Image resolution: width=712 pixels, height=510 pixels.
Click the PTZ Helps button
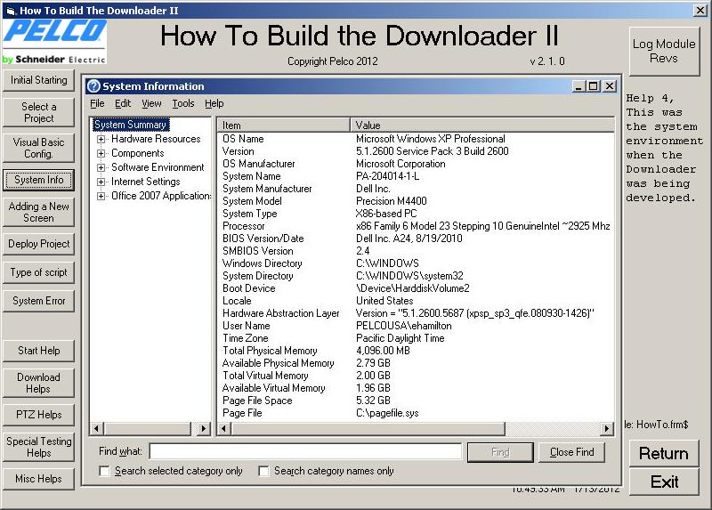click(38, 415)
